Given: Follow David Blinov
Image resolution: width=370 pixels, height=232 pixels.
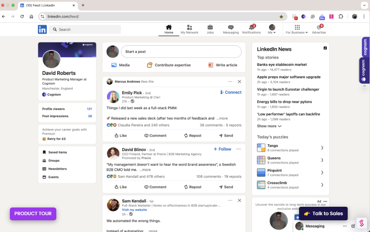Looking at the screenshot, I should click(222, 149).
